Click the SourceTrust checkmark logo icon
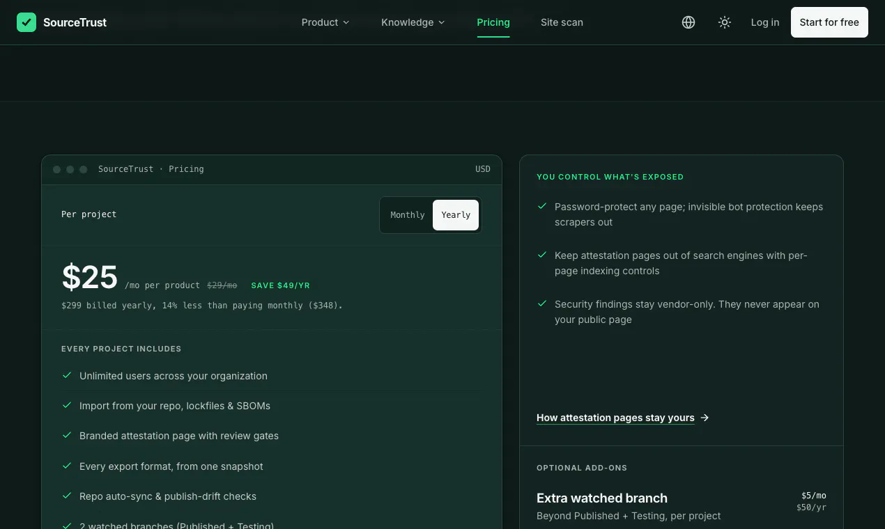The image size is (885, 529). click(26, 22)
